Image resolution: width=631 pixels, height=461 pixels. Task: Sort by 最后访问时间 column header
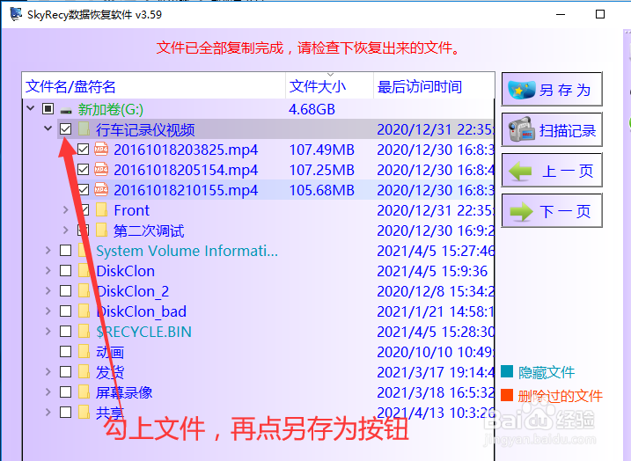[434, 85]
